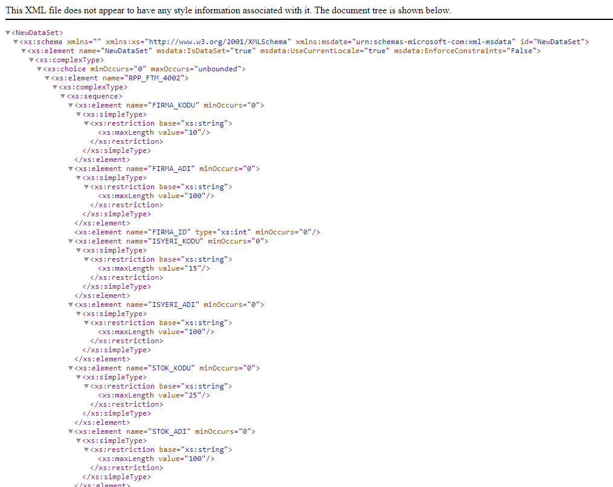Collapse the STOK_KODU element node
This screenshot has height=487, width=613.
pyautogui.click(x=71, y=368)
